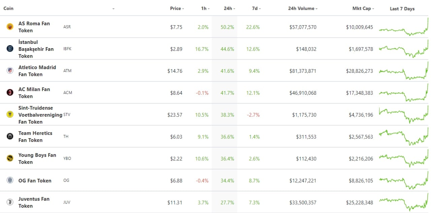This screenshot has height=213, width=431.
Task: Click the $28,826,273 market cap value
Action: point(359,71)
